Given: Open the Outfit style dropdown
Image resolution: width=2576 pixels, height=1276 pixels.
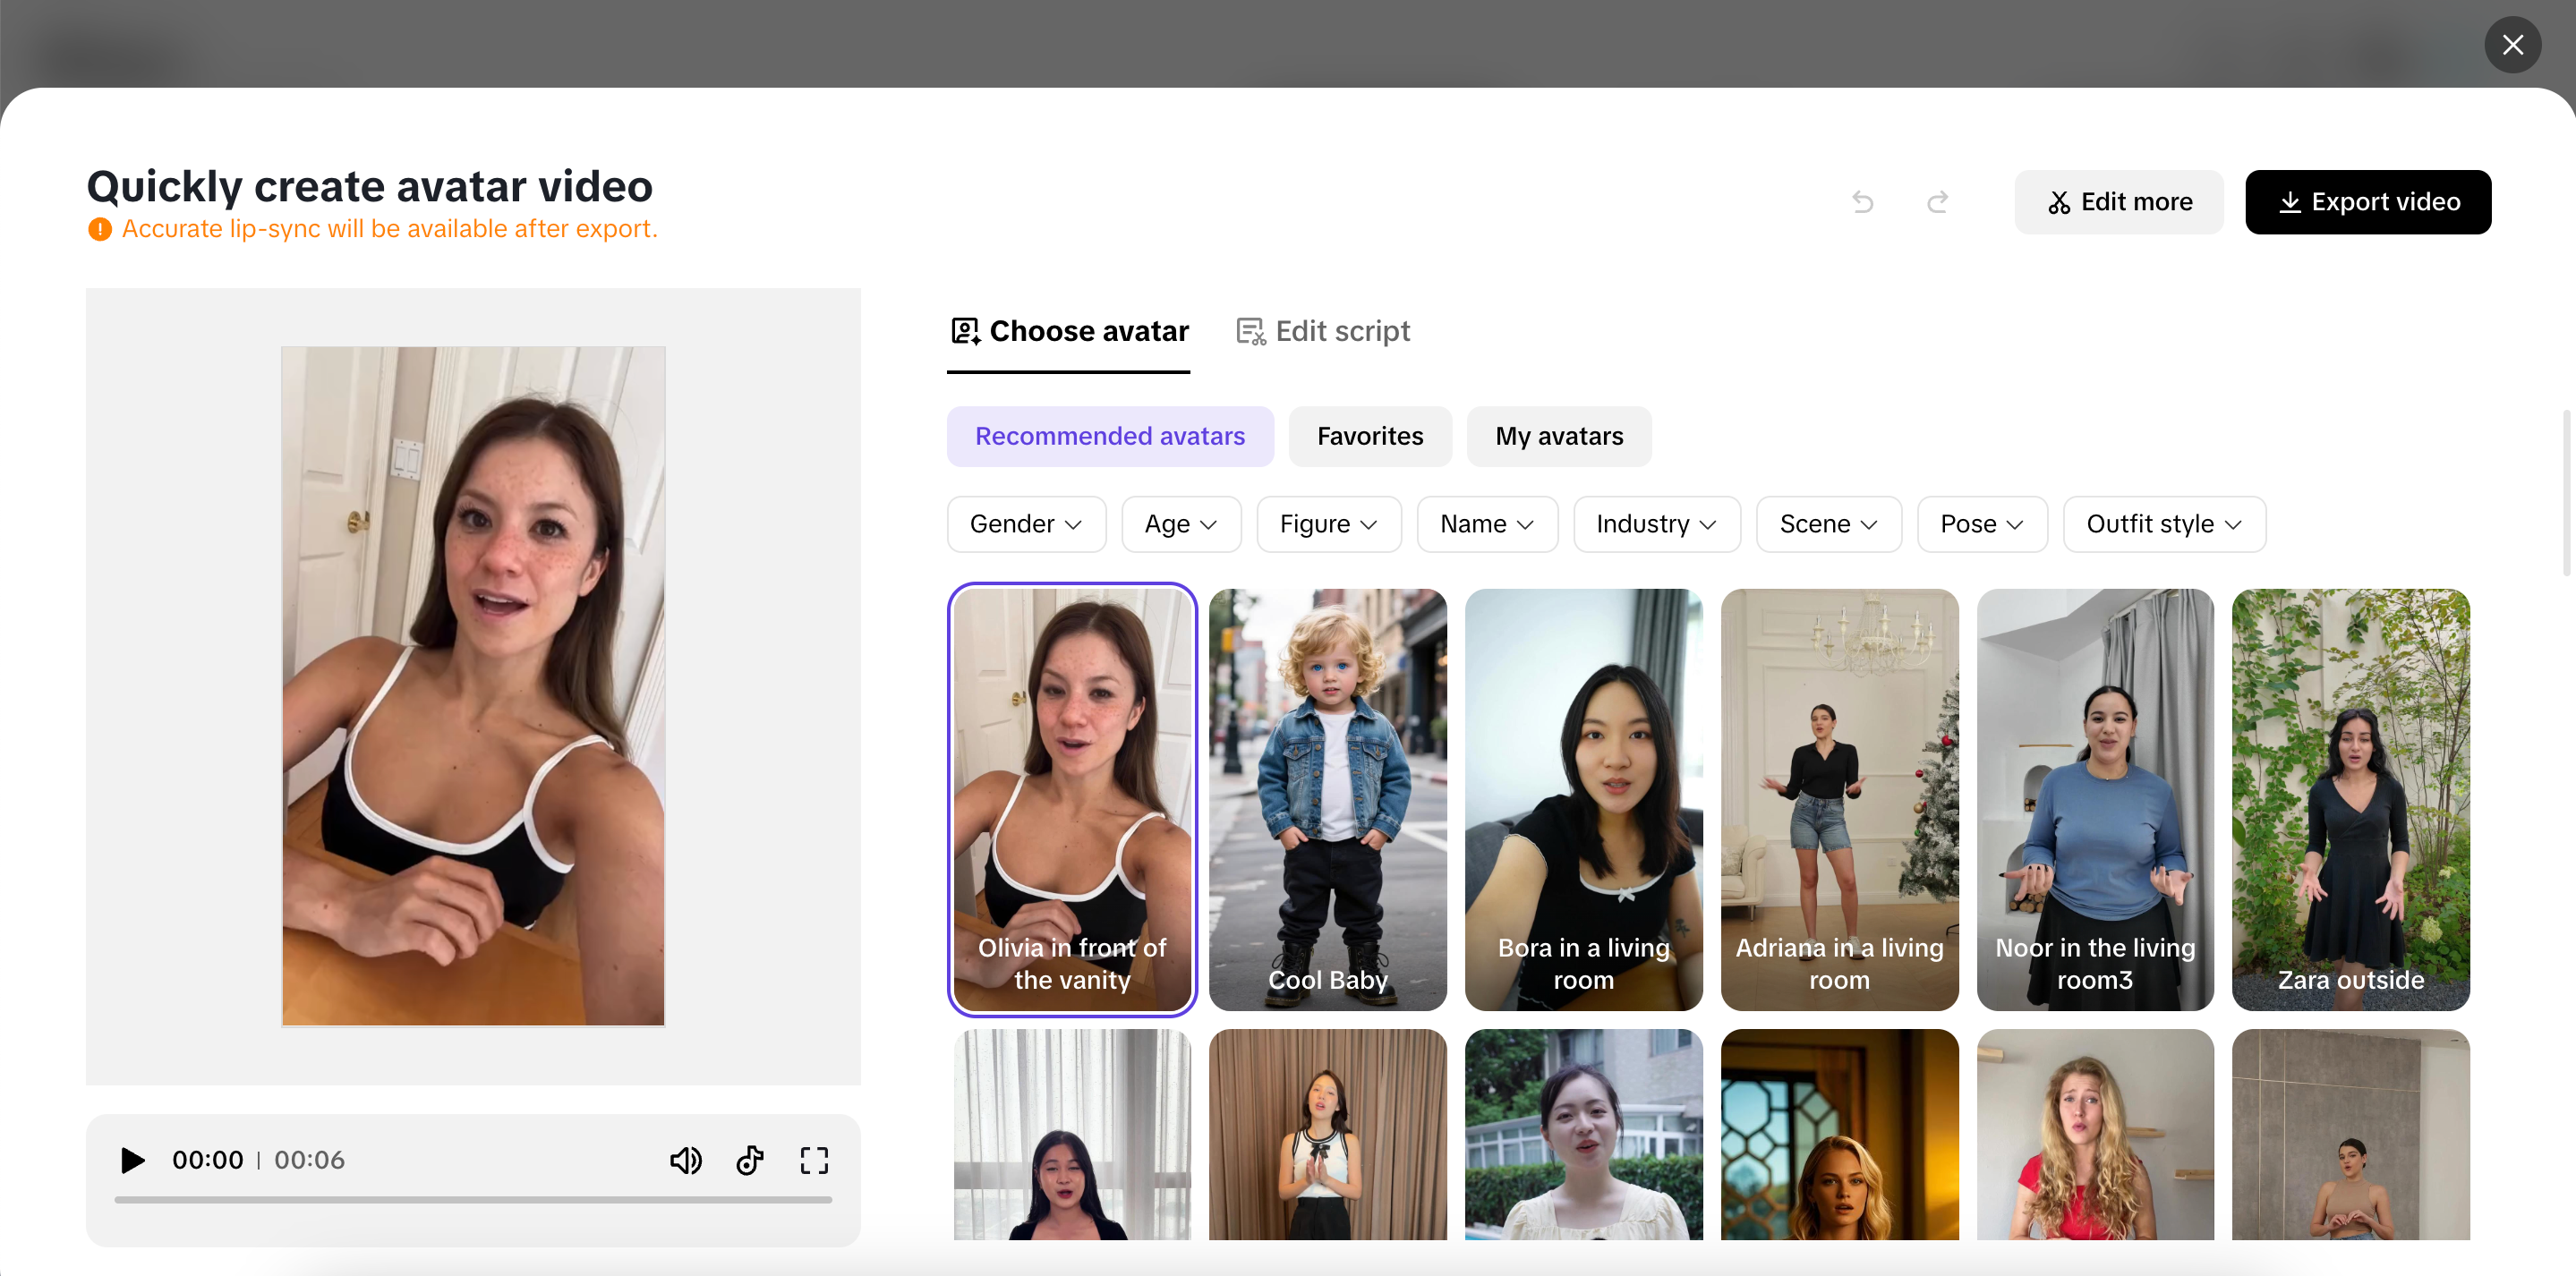Looking at the screenshot, I should click(x=2164, y=524).
